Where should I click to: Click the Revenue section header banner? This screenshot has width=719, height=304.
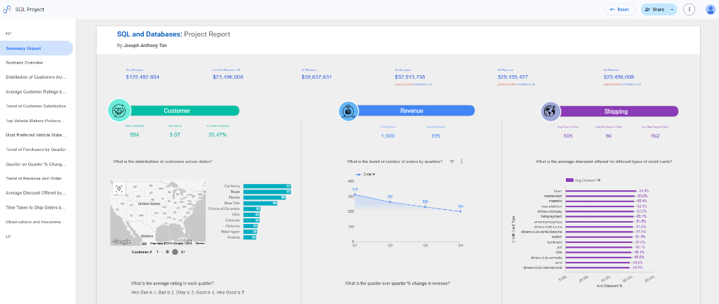[x=416, y=111]
